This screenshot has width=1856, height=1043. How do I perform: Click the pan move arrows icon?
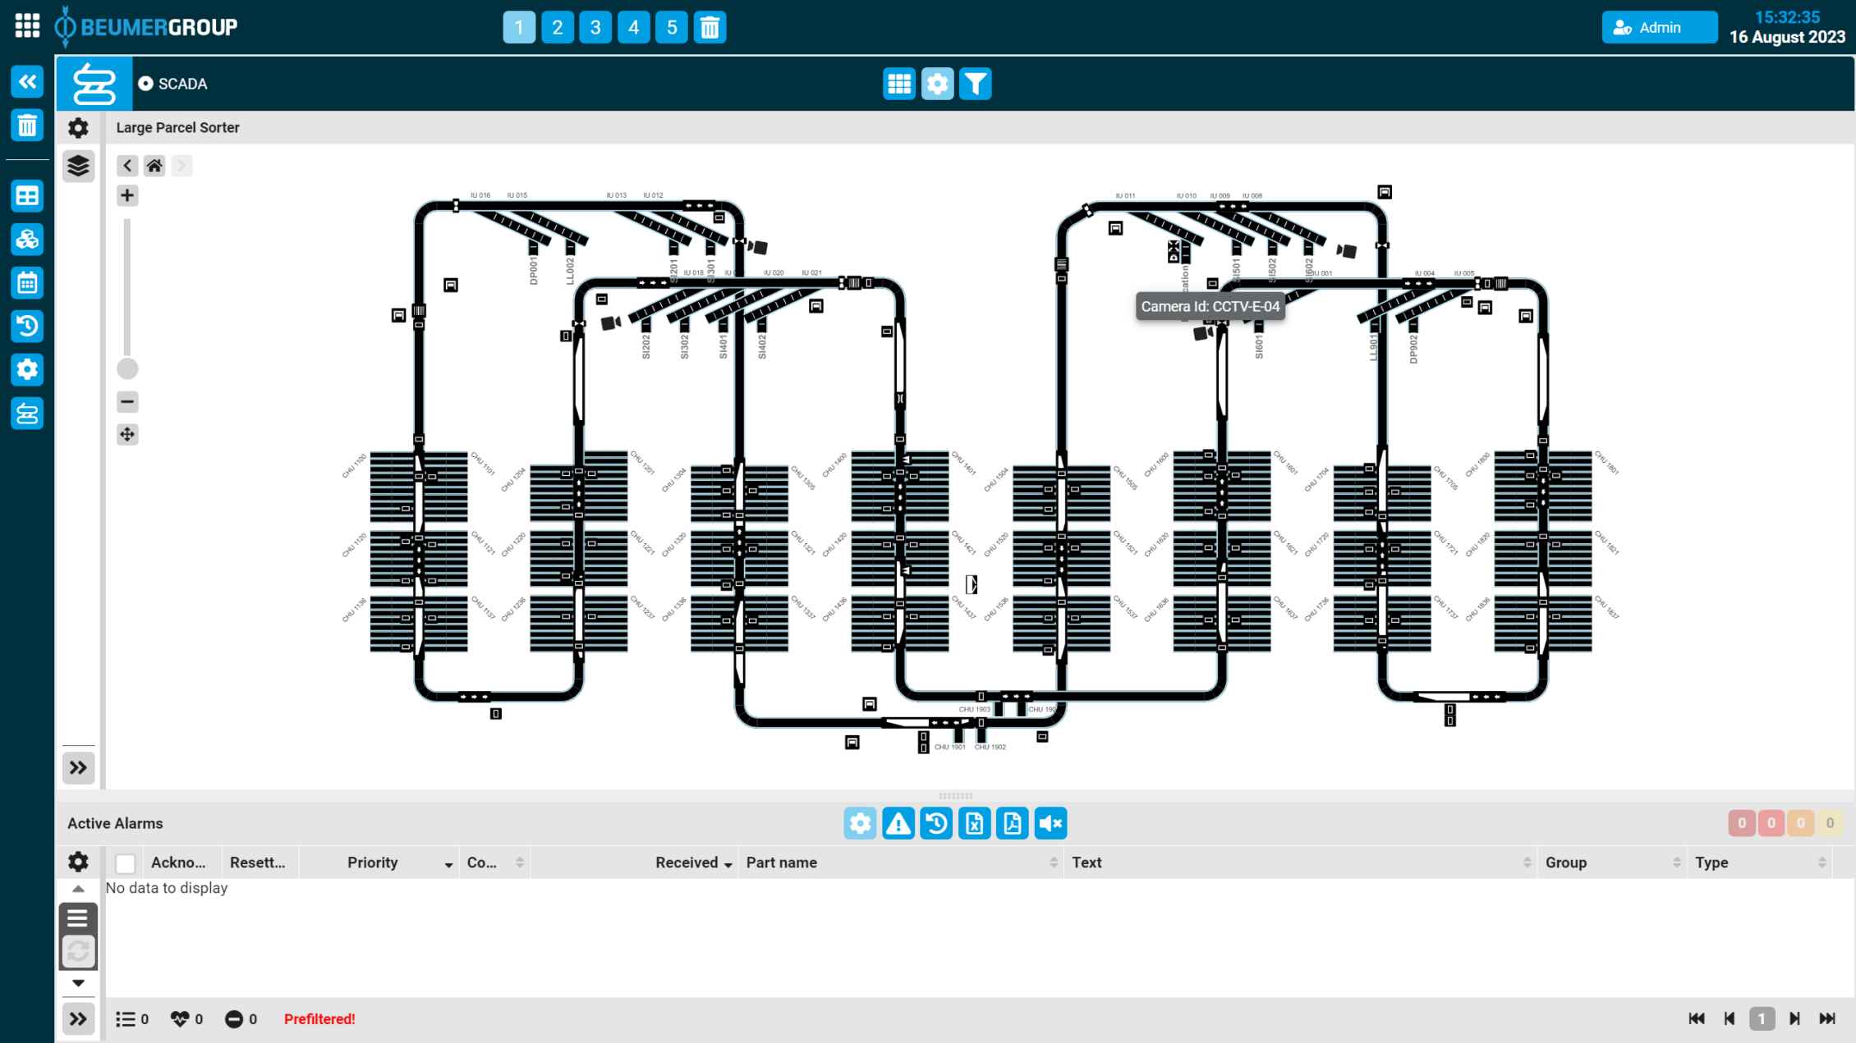click(x=127, y=434)
